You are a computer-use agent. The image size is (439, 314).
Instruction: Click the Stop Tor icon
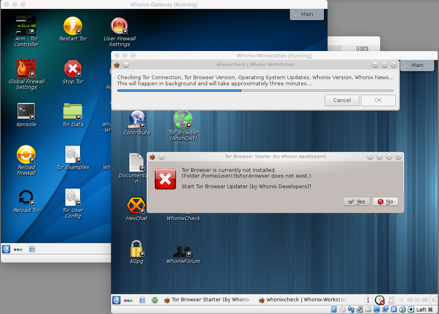pyautogui.click(x=73, y=72)
